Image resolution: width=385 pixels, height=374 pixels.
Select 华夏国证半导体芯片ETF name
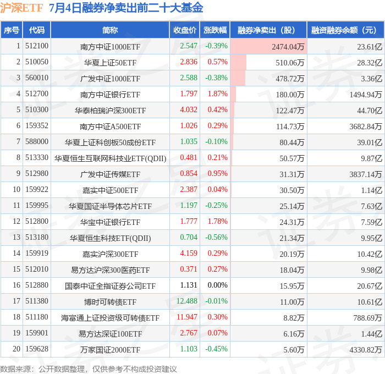pos(110,206)
